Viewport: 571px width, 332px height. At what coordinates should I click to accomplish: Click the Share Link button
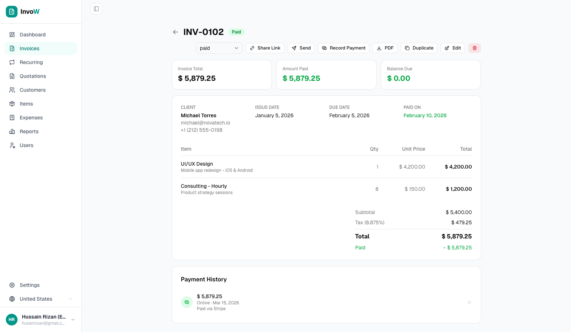click(x=265, y=48)
